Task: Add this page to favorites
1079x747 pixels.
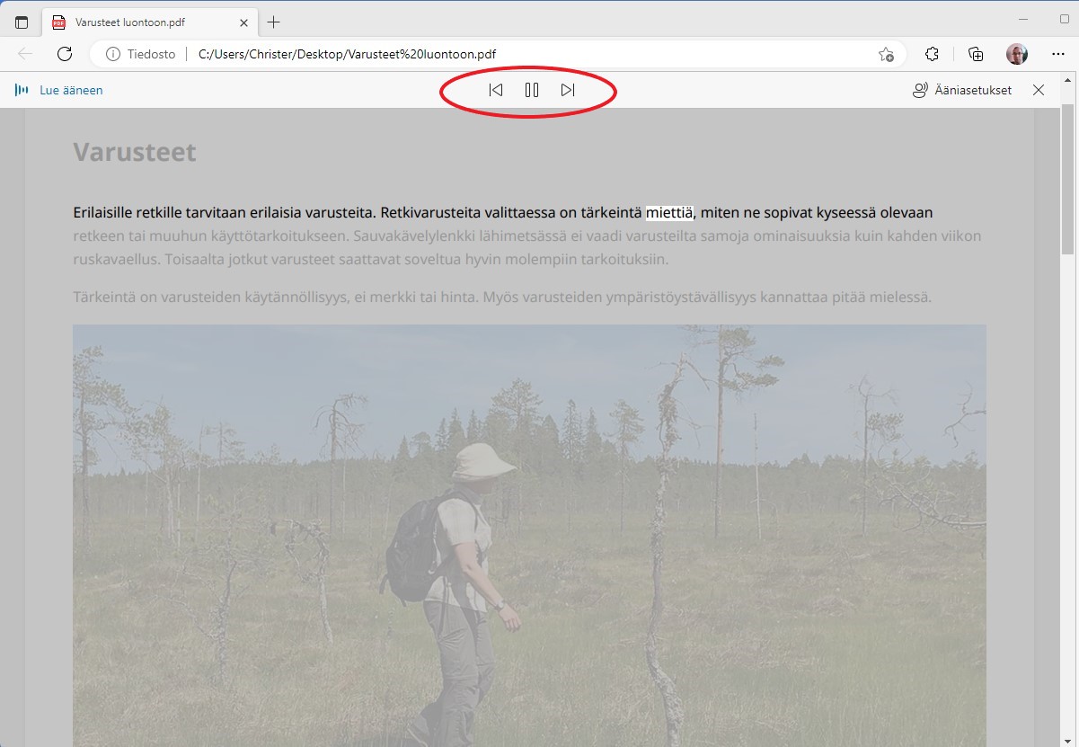Action: point(886,54)
